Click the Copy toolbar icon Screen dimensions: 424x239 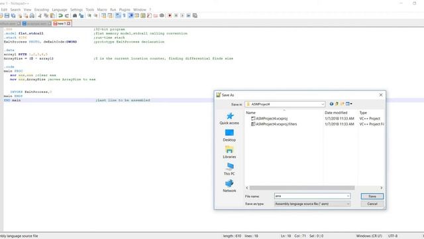coord(46,16)
